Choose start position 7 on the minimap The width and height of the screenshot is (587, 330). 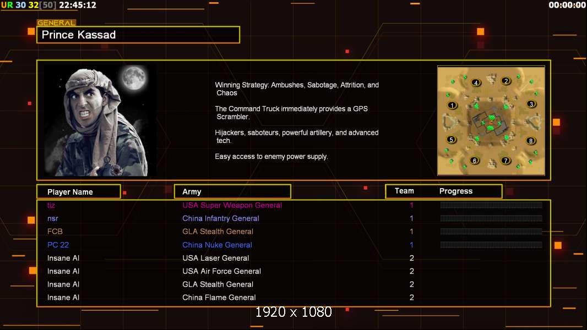(506, 161)
